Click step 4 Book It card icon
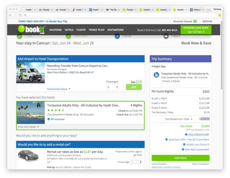The width and height of the screenshot is (230, 178). coord(166,36)
